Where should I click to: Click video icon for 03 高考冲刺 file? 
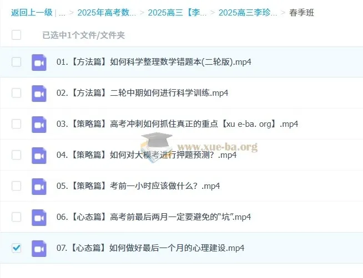click(x=39, y=125)
